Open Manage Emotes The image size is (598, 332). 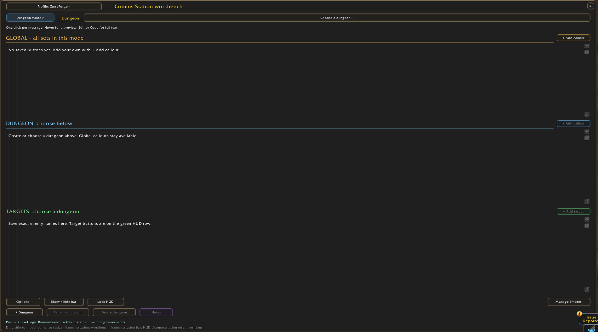point(568,302)
